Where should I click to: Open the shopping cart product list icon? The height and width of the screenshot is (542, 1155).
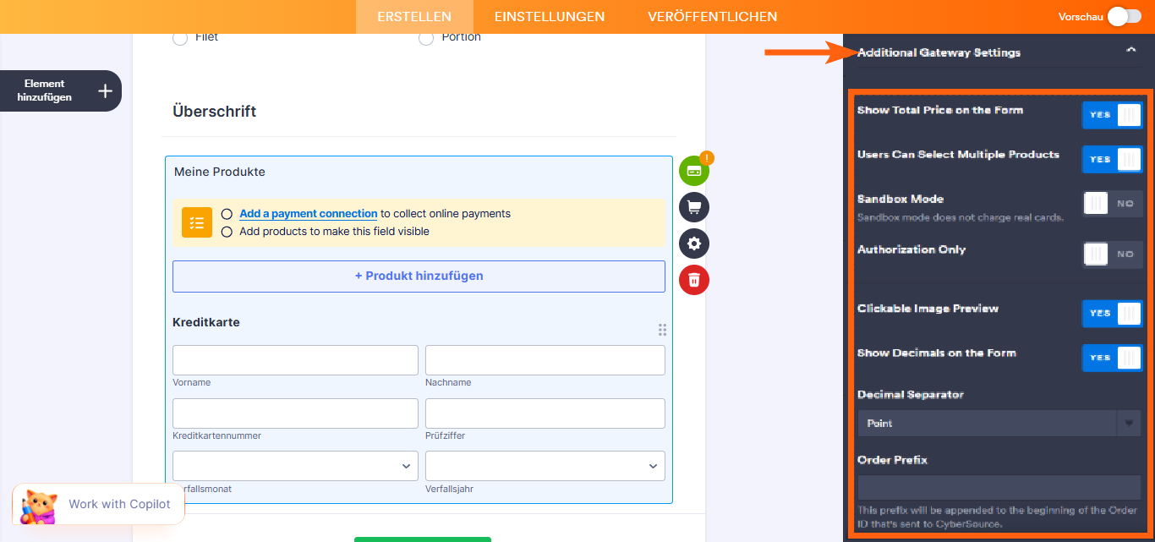(x=693, y=206)
